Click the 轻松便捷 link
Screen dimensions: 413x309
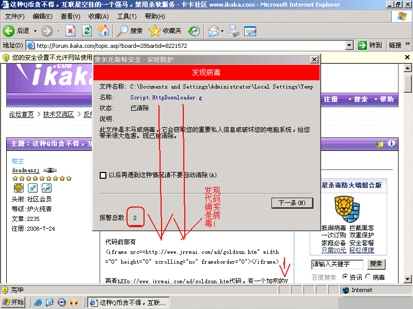click(x=362, y=250)
